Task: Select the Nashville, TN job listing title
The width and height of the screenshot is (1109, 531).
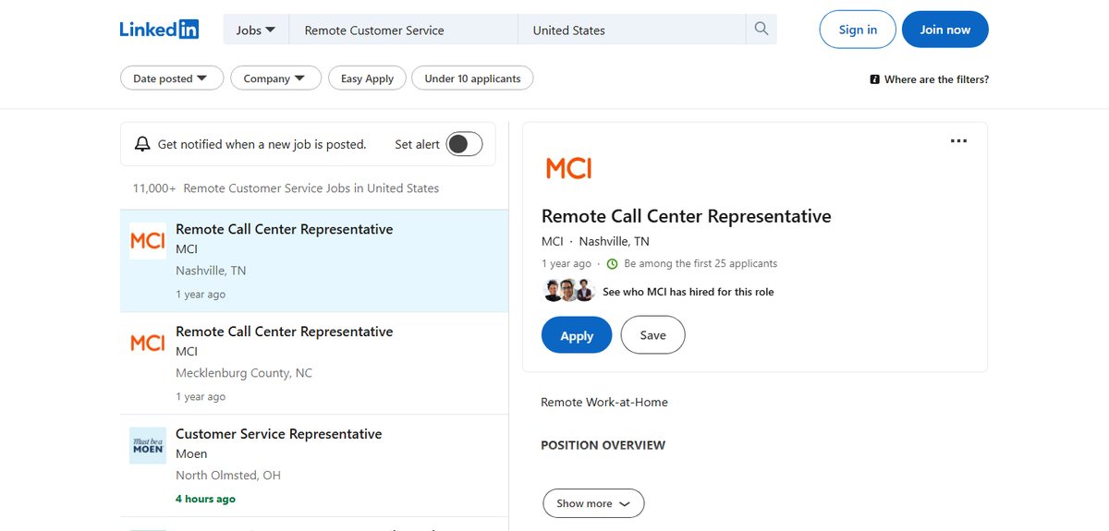Action: coord(285,229)
